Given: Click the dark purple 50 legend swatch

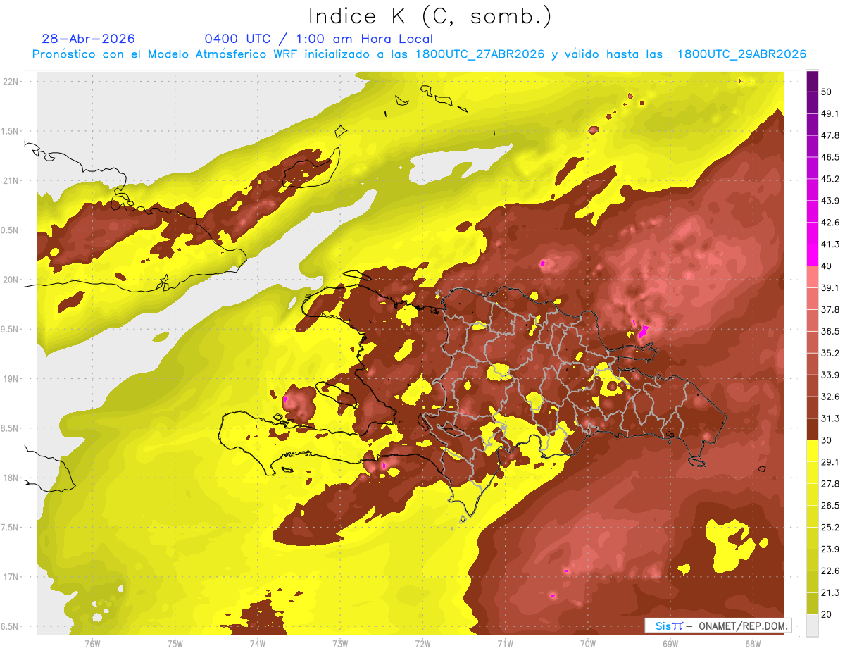Looking at the screenshot, I should [812, 82].
